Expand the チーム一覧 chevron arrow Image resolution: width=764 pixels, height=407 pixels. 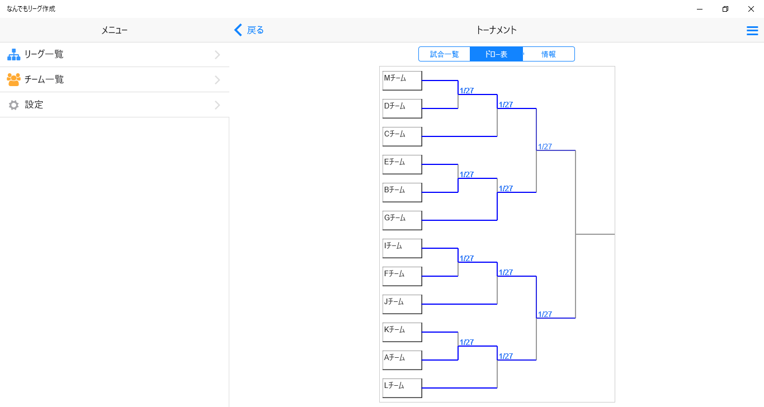coord(217,80)
